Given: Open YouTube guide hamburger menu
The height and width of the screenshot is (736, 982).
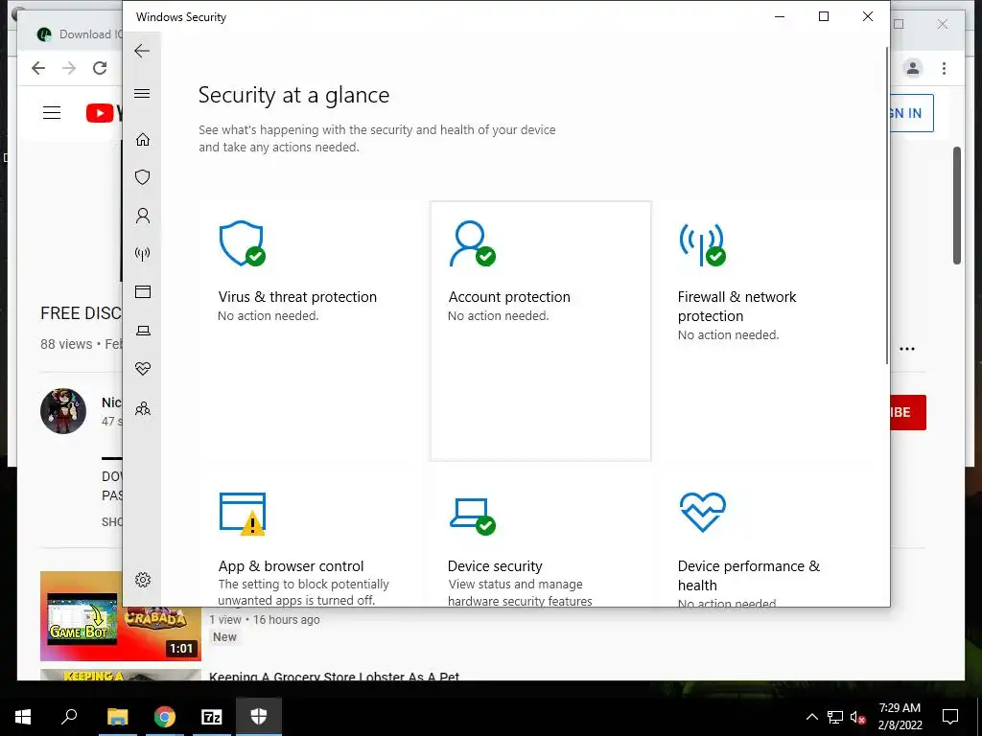Looking at the screenshot, I should (x=52, y=113).
